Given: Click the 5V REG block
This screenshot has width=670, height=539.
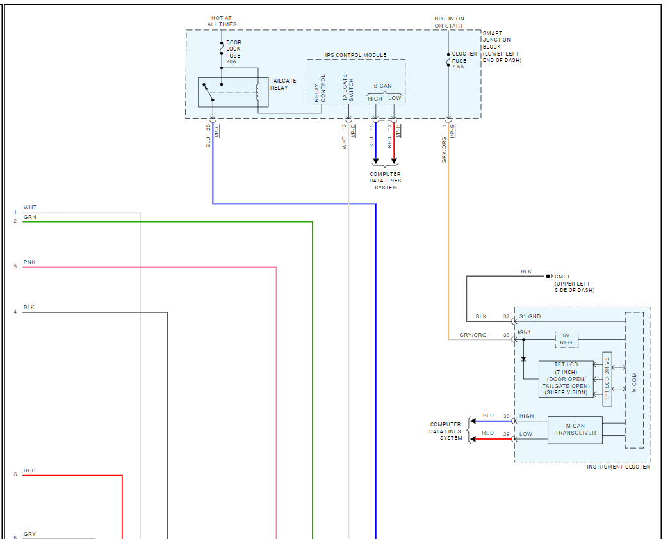Looking at the screenshot, I should 566,339.
